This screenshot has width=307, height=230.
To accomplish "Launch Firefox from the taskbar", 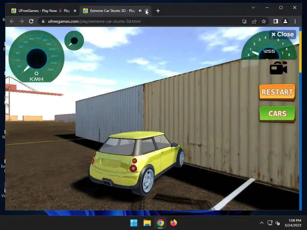I will [x=174, y=223].
